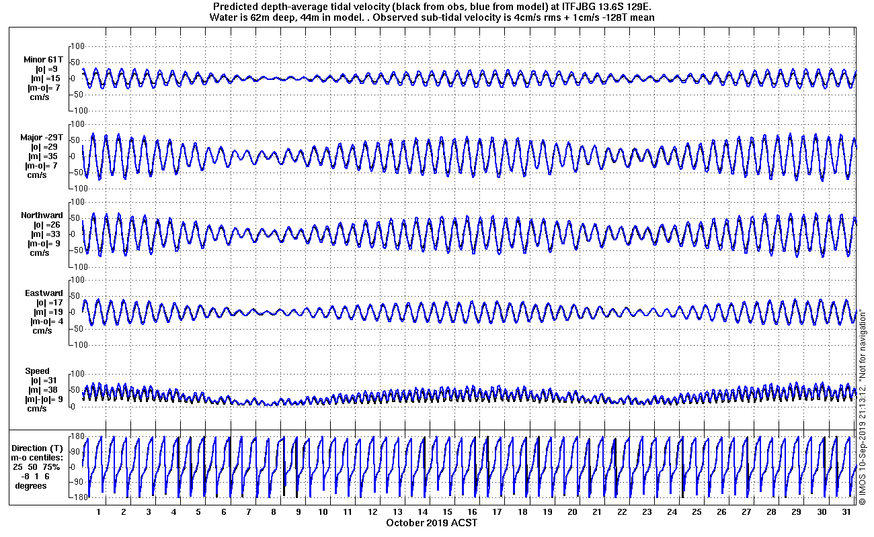
Task: Click the '|m| =33' value in the Northward panel
Action: point(47,234)
